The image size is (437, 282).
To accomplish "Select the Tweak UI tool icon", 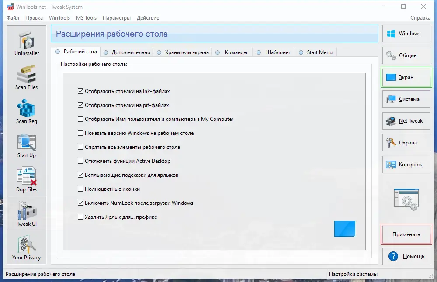I will [27, 210].
